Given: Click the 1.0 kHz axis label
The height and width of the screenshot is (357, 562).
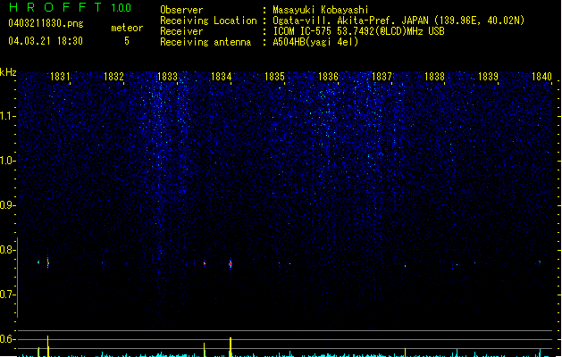Looking at the screenshot, I should (x=7, y=161).
